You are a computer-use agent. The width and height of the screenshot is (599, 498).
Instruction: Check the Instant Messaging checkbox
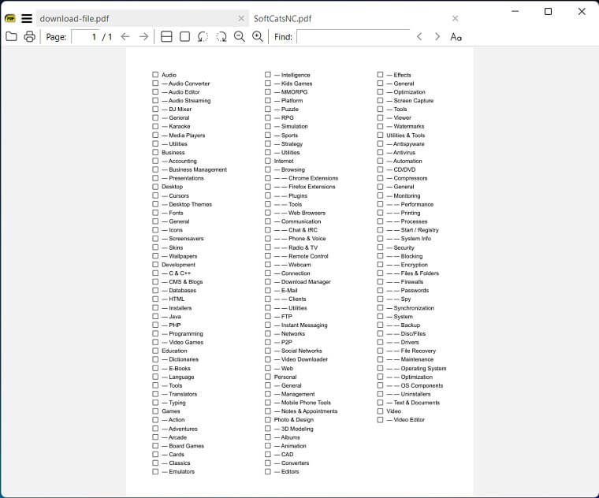click(268, 325)
